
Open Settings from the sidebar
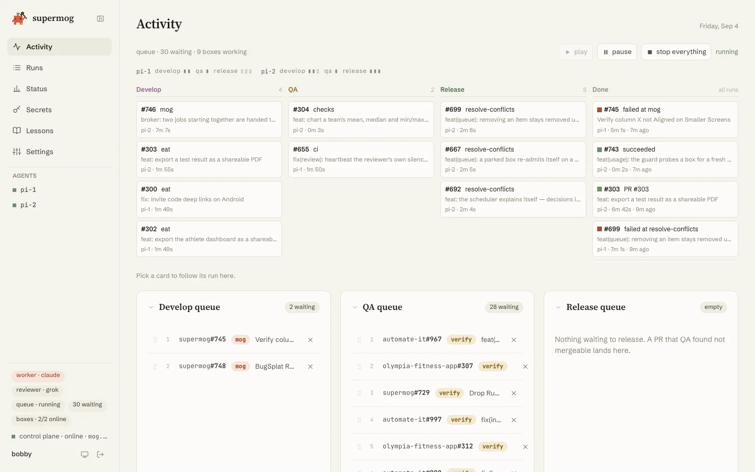pos(59,152)
